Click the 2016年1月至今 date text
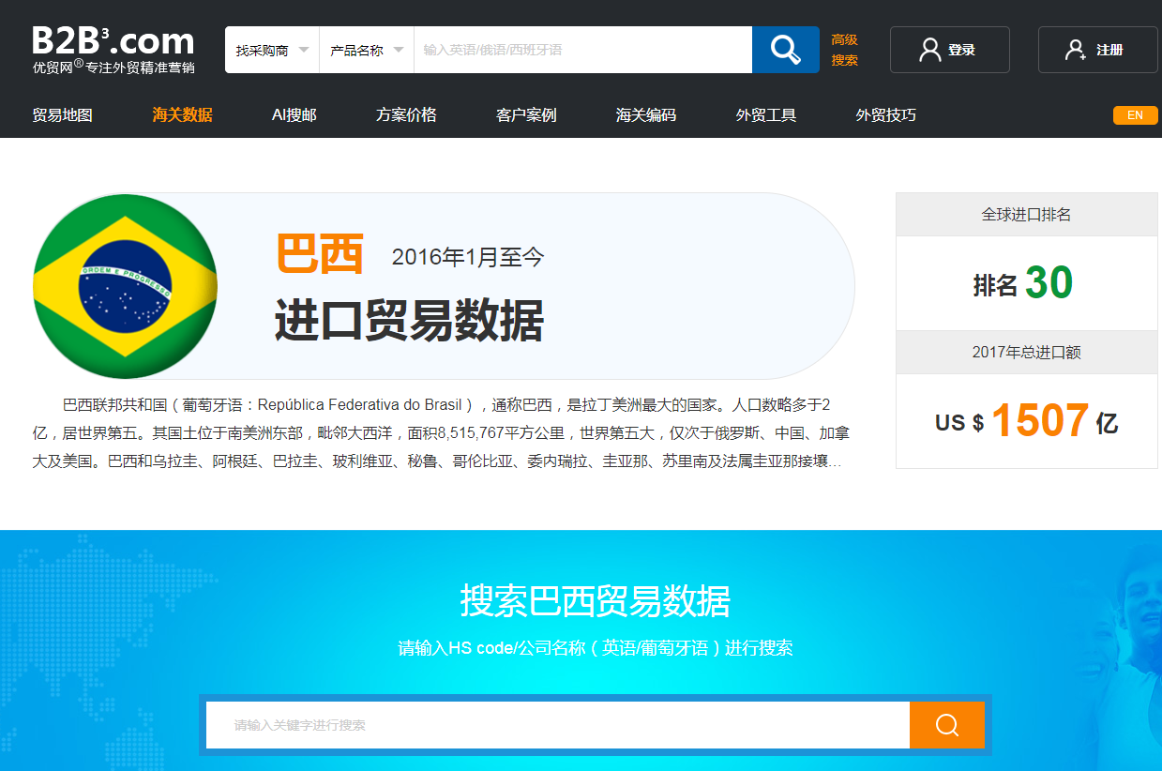Image resolution: width=1162 pixels, height=771 pixels. point(468,257)
